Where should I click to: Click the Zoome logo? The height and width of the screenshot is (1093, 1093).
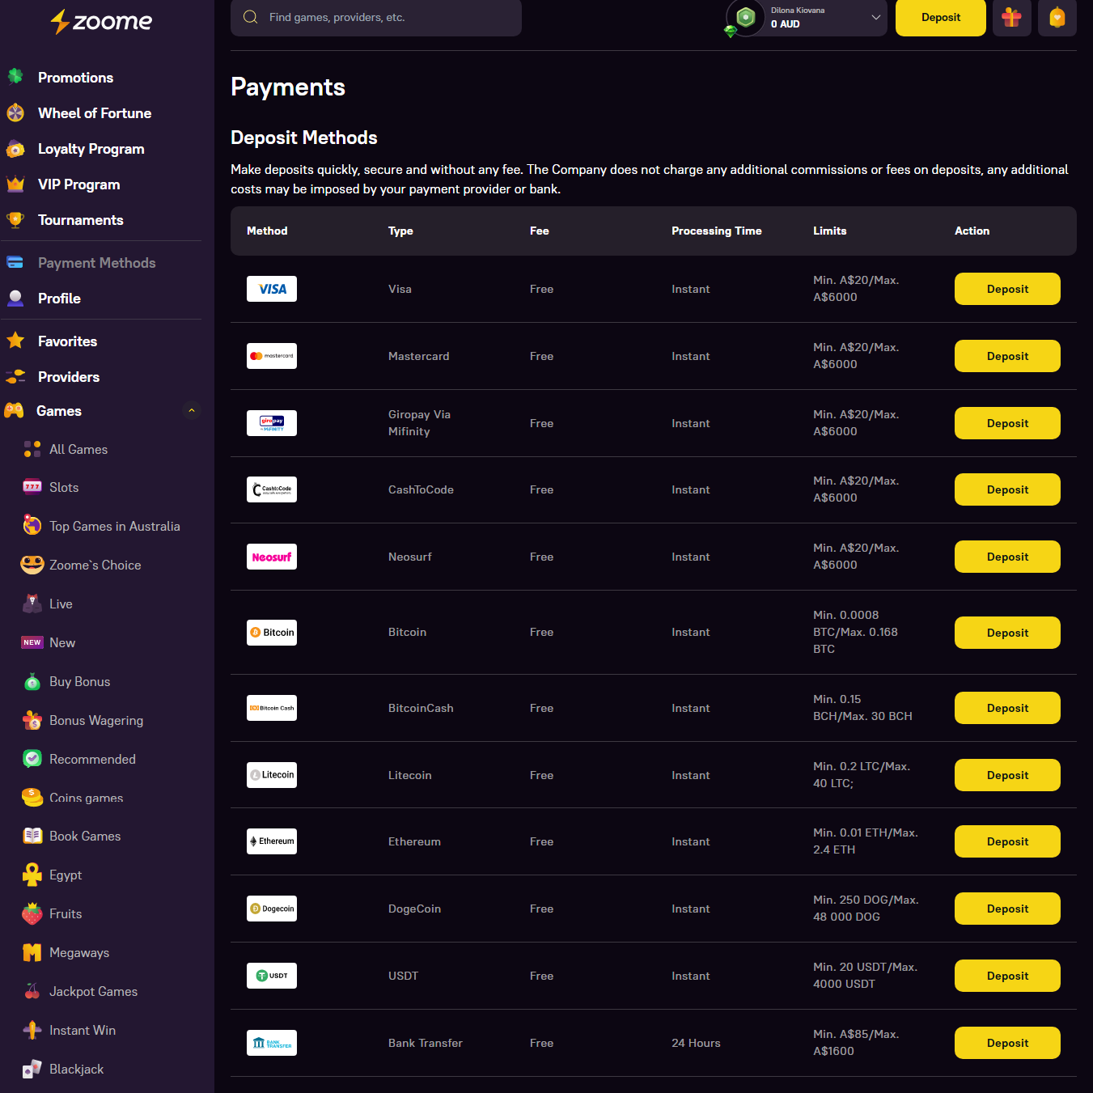101,21
